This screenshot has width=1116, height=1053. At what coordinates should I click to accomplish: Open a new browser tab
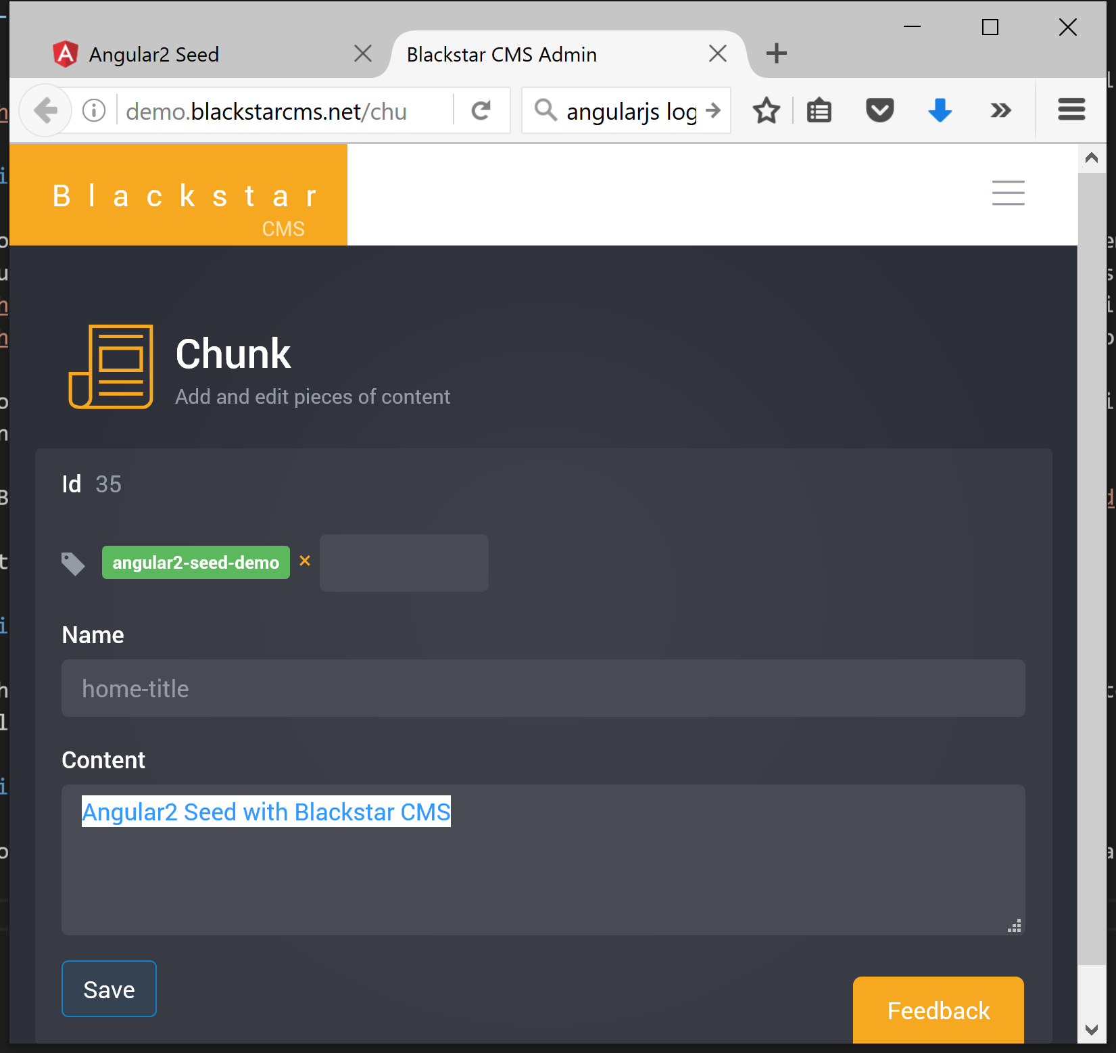(777, 53)
